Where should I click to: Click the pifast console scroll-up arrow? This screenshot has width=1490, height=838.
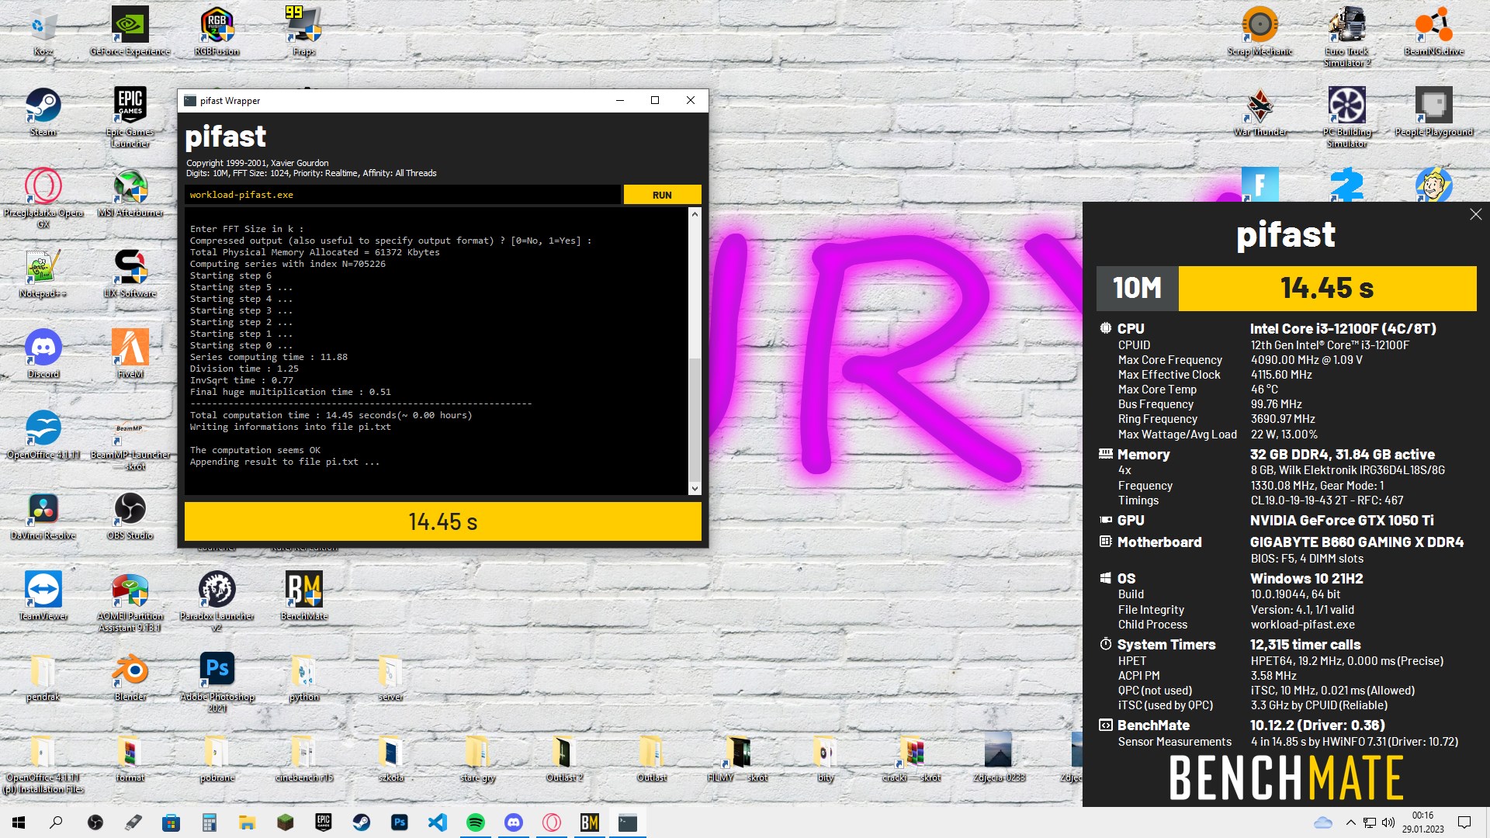click(x=695, y=214)
